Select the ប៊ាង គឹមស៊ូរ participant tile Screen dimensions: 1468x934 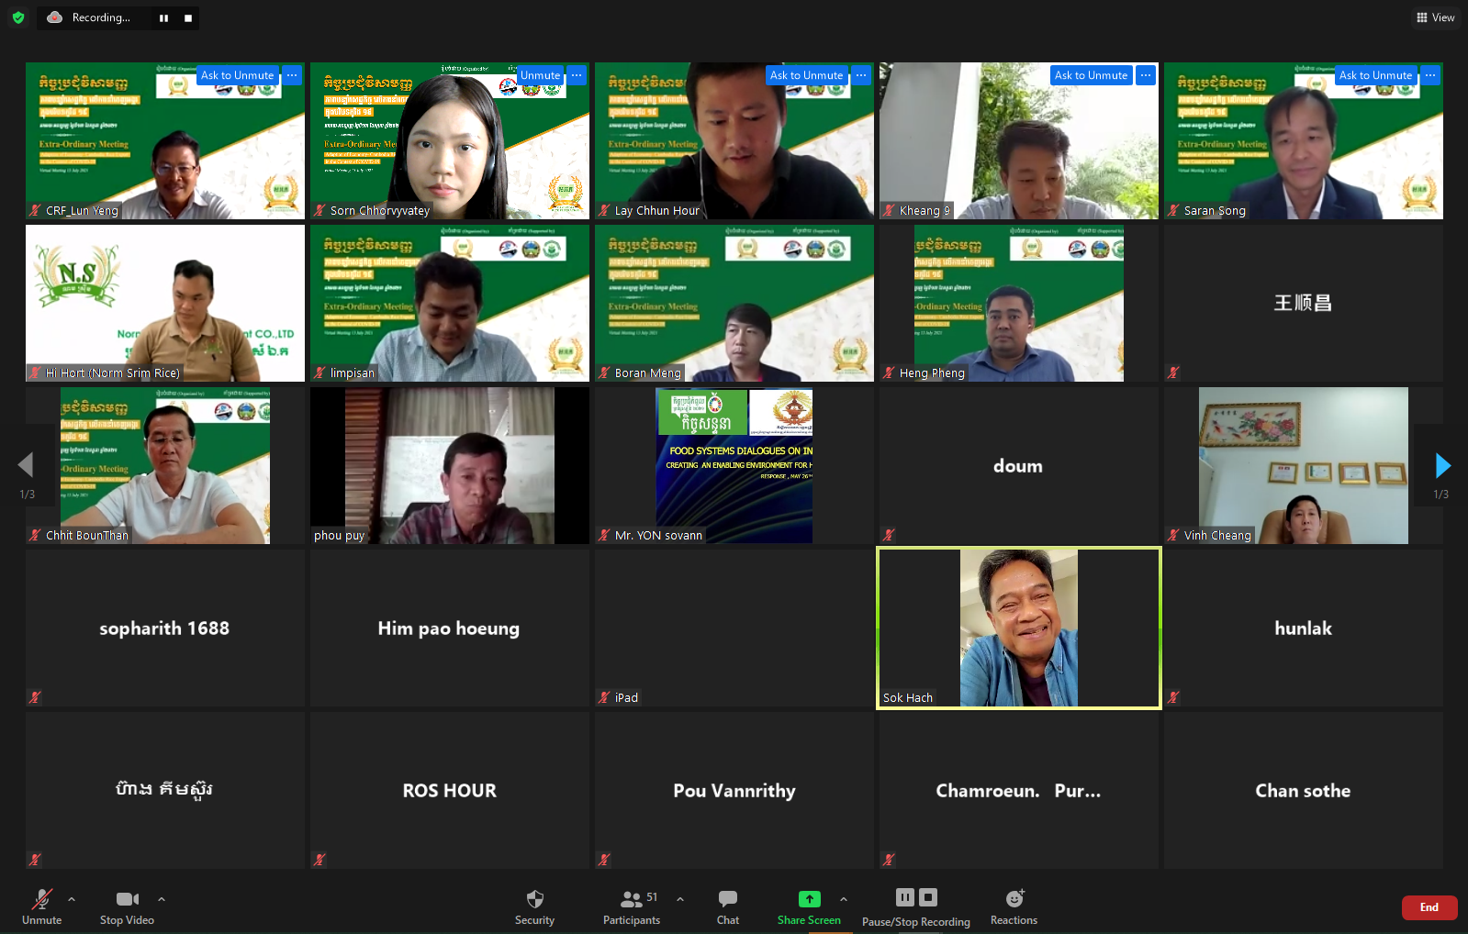[165, 790]
